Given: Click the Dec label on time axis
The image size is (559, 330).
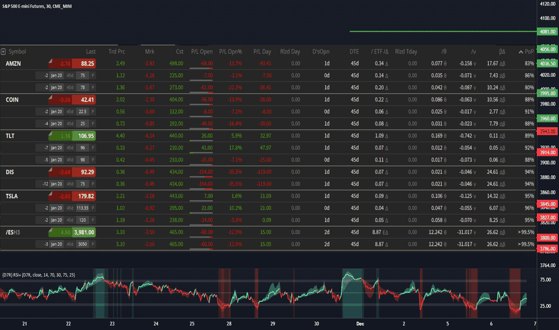Looking at the screenshot, I should (x=360, y=324).
